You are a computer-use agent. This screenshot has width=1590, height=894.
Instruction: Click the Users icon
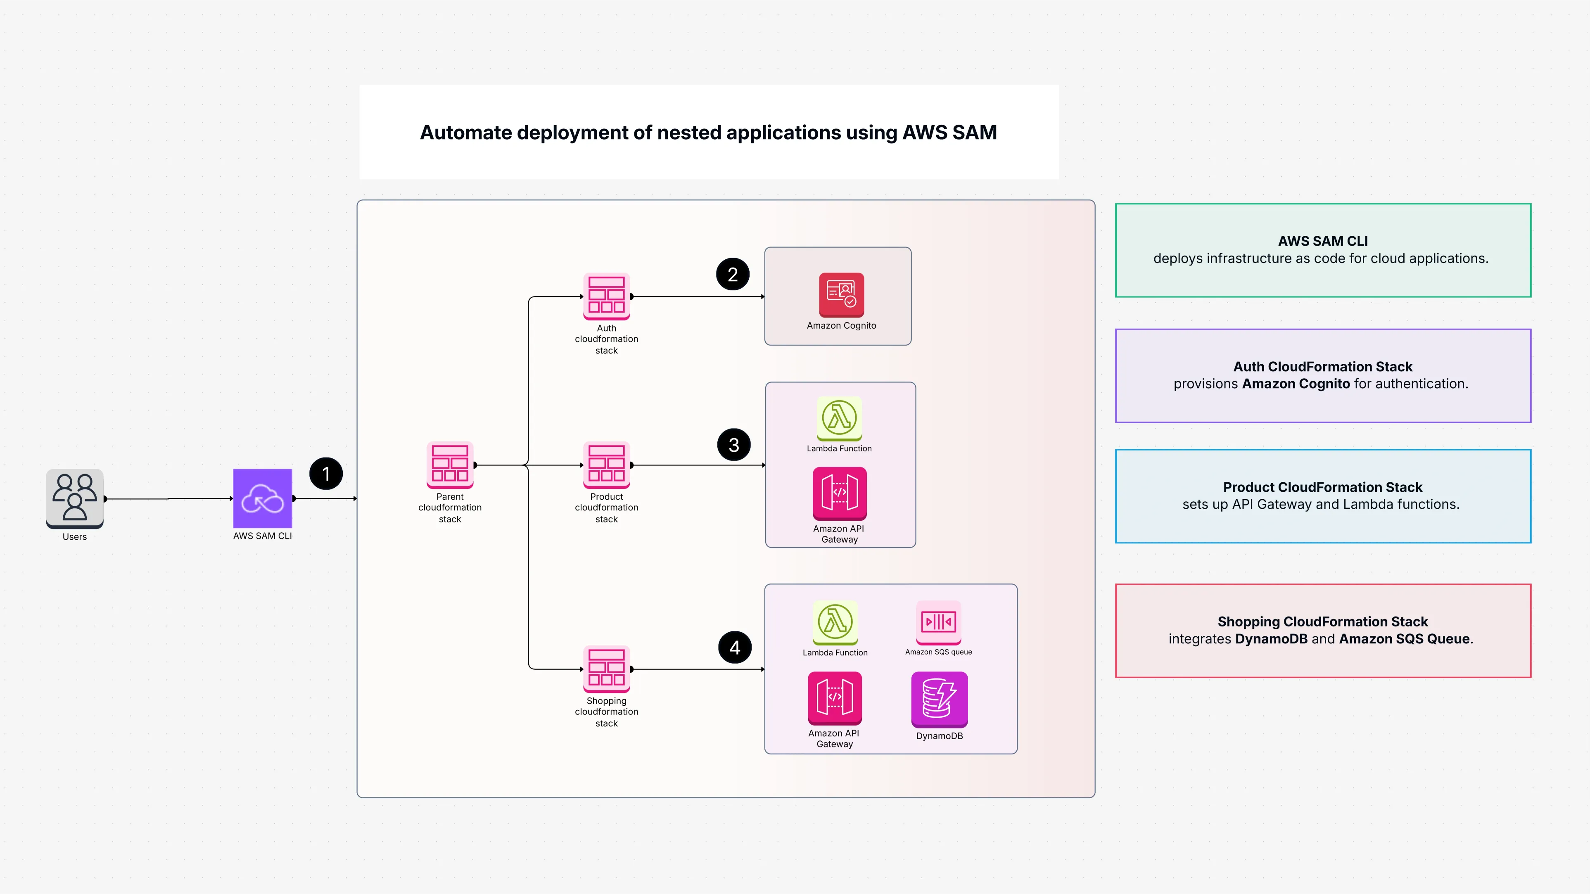point(74,501)
